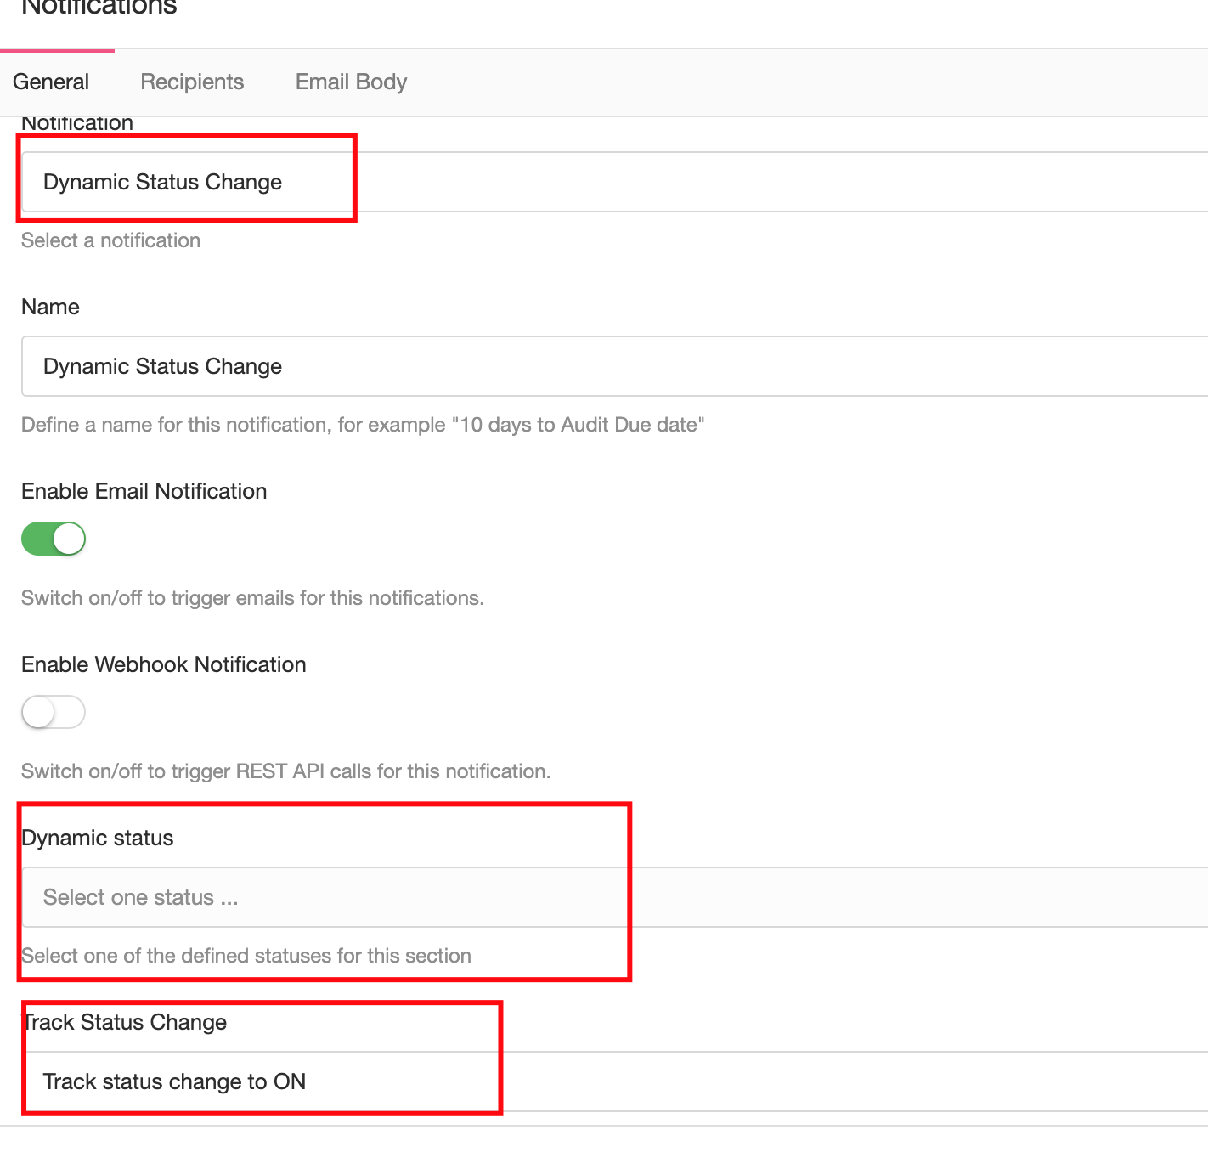Click the Enable Webhook Notification label

tap(164, 664)
